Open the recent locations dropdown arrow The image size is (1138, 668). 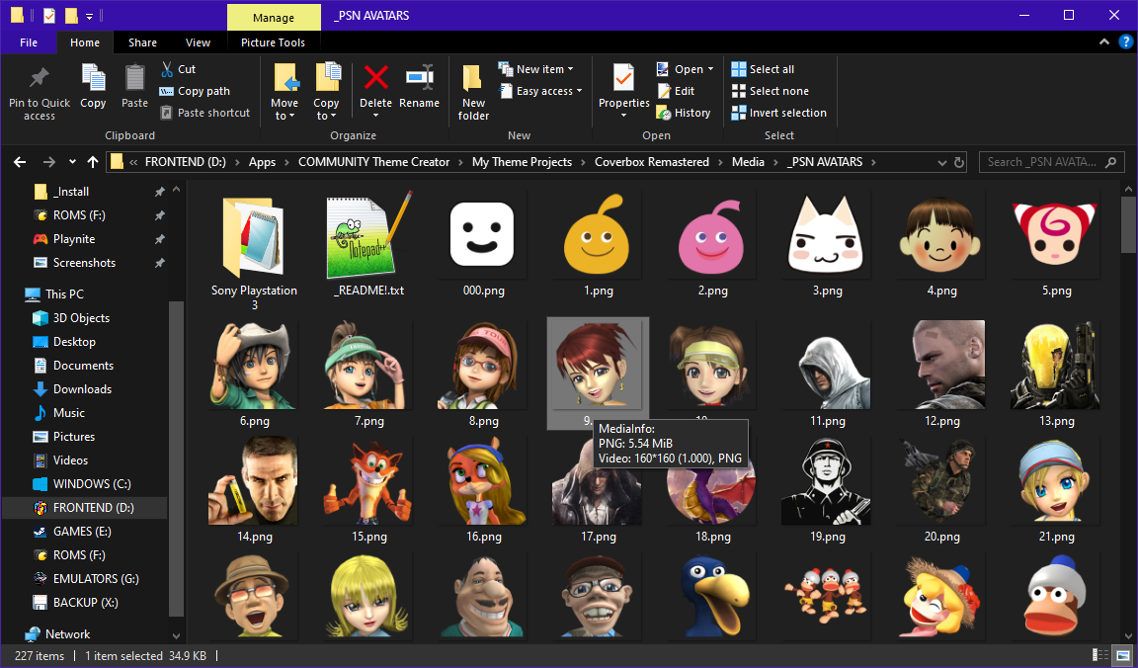(72, 162)
